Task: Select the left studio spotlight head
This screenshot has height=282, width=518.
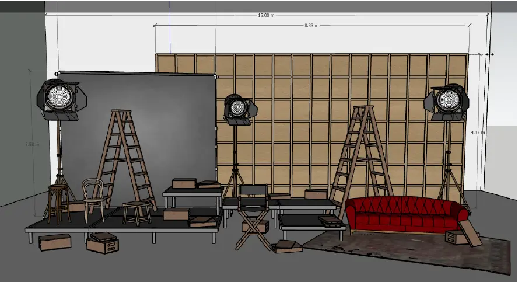Action: (60, 99)
